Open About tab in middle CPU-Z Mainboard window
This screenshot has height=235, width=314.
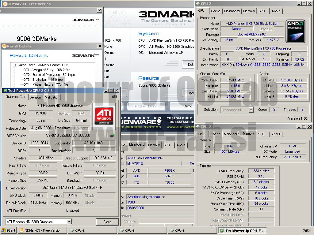click(x=181, y=145)
